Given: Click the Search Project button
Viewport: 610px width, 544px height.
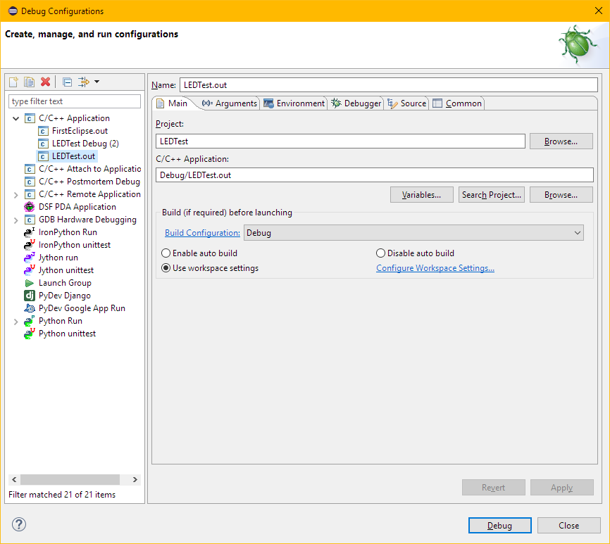Looking at the screenshot, I should pyautogui.click(x=492, y=195).
